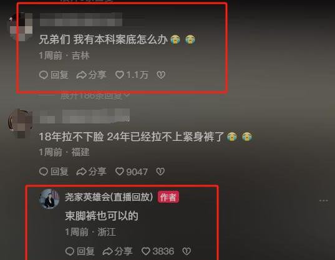Viewport: 335px width, 260px height.
Task: Reply to the Fujian comment
Action: pyautogui.click(x=54, y=171)
